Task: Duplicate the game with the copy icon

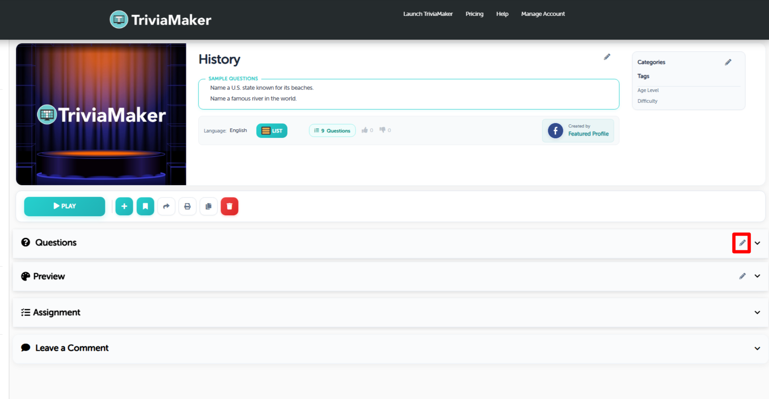Action: 208,206
